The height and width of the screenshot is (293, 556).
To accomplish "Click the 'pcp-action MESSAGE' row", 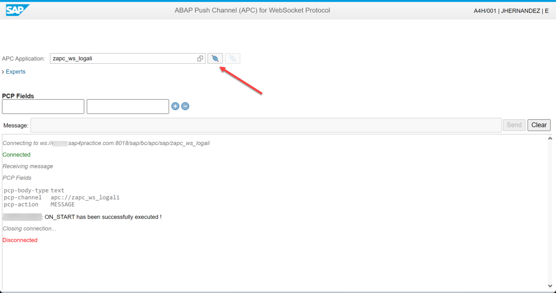I will (x=39, y=204).
